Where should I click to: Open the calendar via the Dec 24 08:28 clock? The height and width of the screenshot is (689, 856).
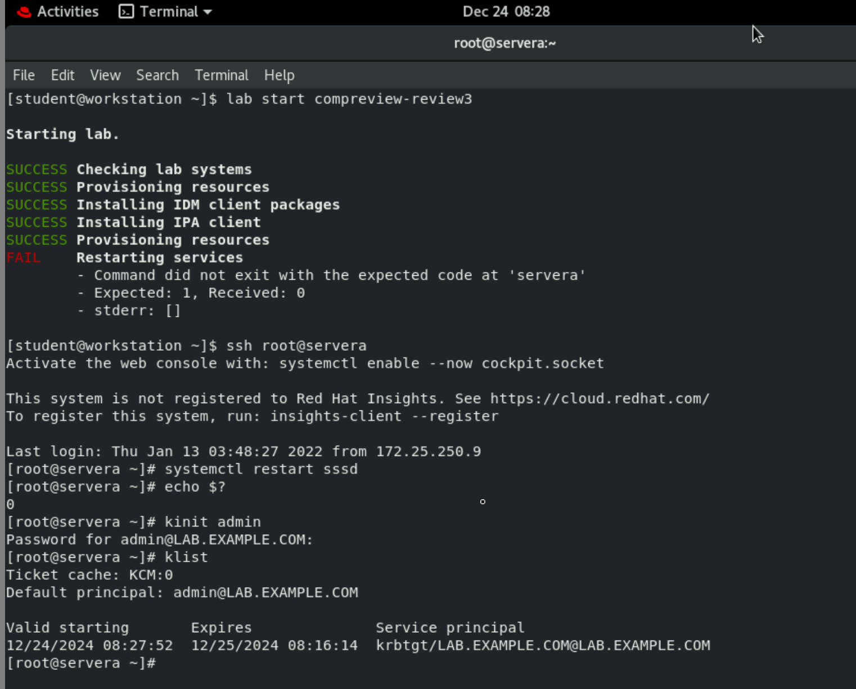tap(504, 11)
